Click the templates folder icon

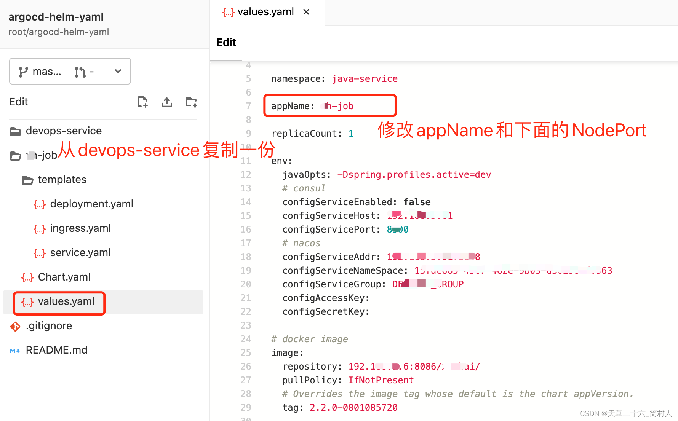pyautogui.click(x=27, y=180)
